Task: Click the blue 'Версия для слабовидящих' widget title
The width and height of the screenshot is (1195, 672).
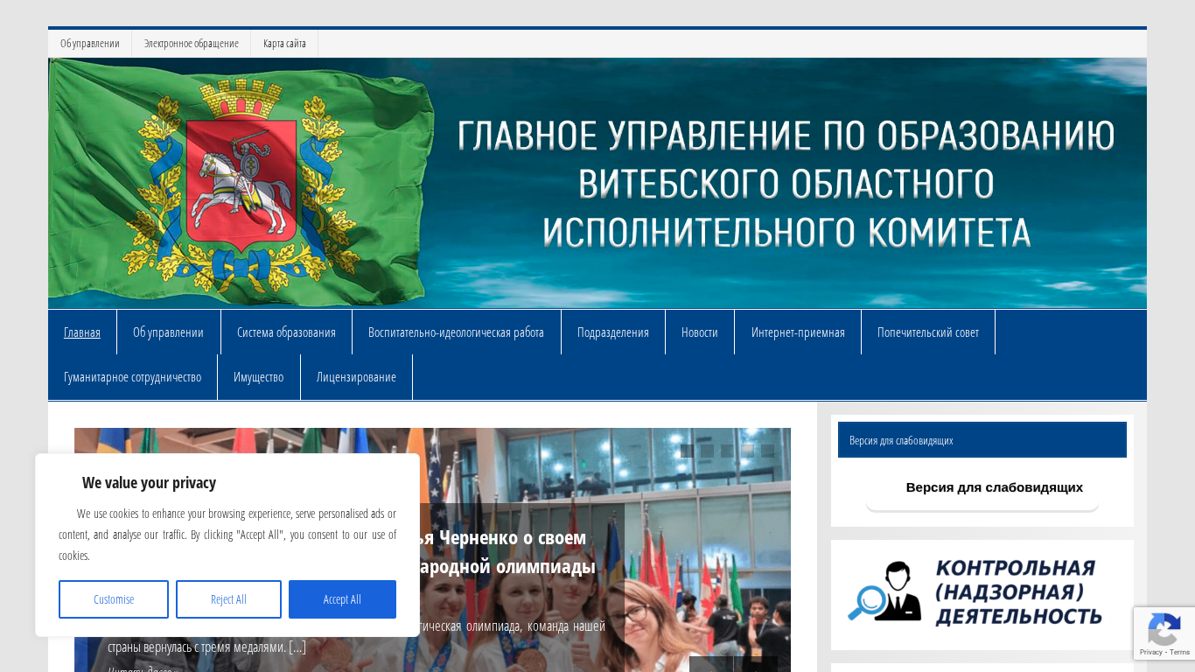Action: coord(982,440)
